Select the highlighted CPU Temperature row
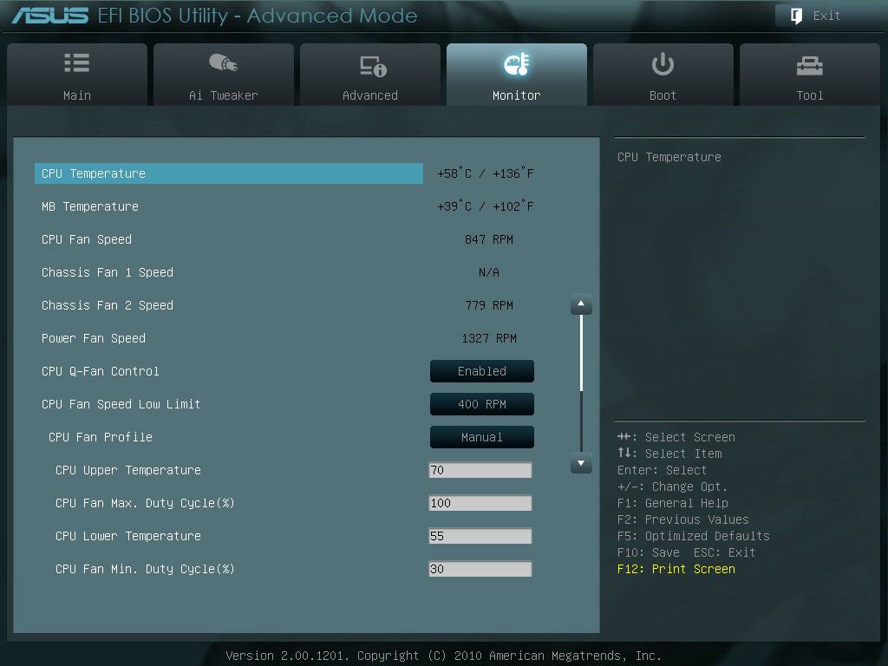The width and height of the screenshot is (888, 666). pos(229,173)
